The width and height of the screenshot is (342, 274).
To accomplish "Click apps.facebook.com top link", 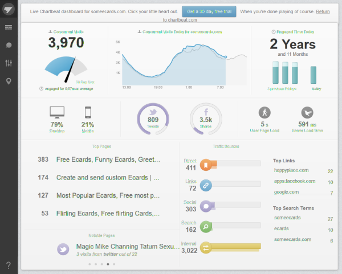I will tap(295, 181).
